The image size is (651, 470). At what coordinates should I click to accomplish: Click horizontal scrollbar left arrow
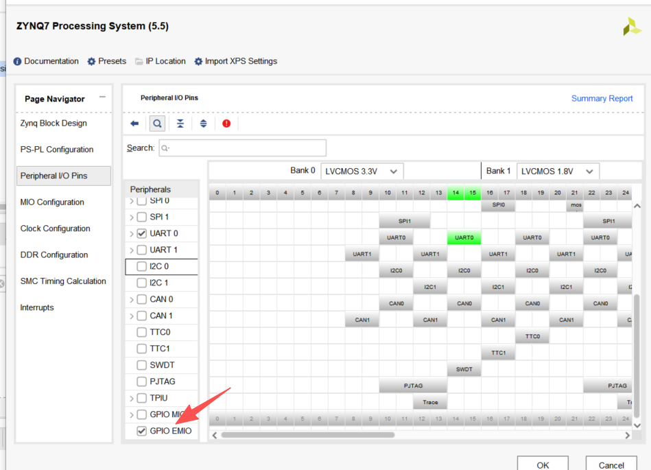[215, 435]
